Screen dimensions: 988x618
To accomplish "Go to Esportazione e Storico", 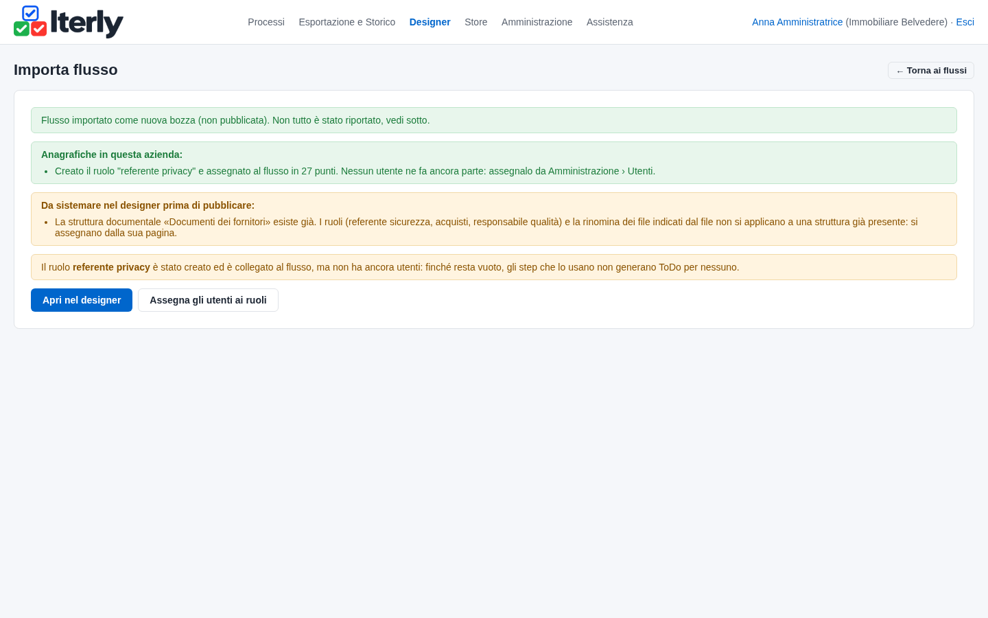I will click(x=347, y=22).
